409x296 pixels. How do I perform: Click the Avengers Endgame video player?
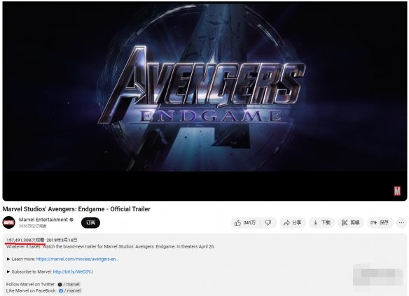click(x=204, y=101)
